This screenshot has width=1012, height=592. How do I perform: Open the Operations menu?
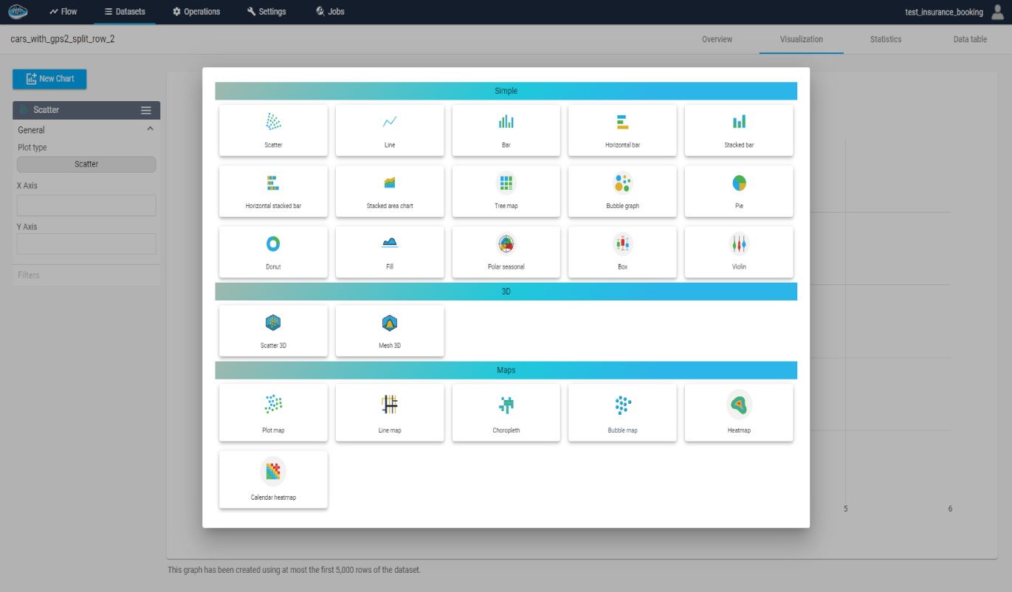point(196,12)
